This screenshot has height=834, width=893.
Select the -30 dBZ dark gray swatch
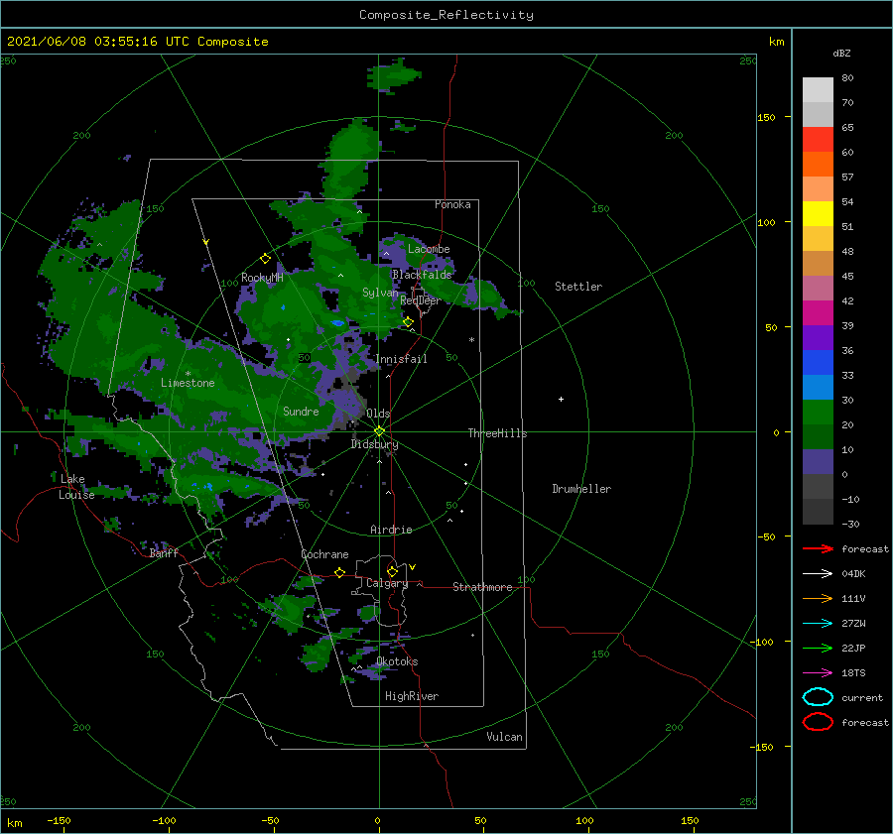pos(818,512)
